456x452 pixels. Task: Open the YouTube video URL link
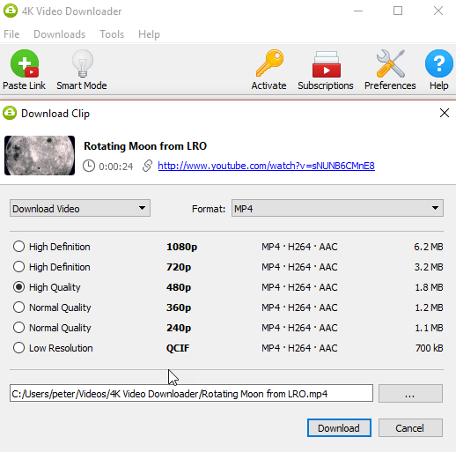(x=266, y=166)
